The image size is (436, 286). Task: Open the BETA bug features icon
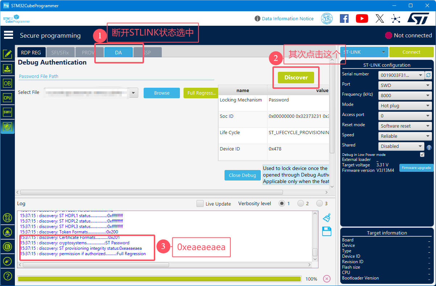pos(7,232)
